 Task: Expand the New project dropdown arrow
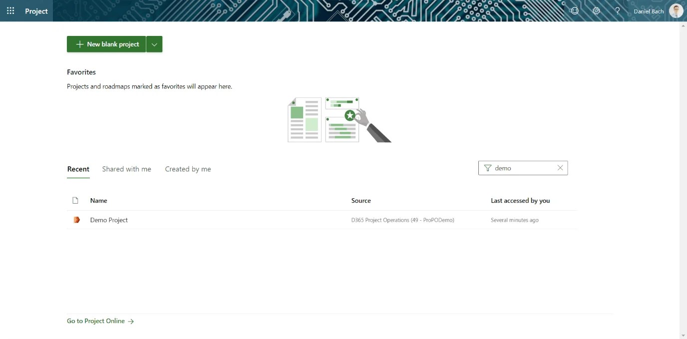tap(154, 44)
